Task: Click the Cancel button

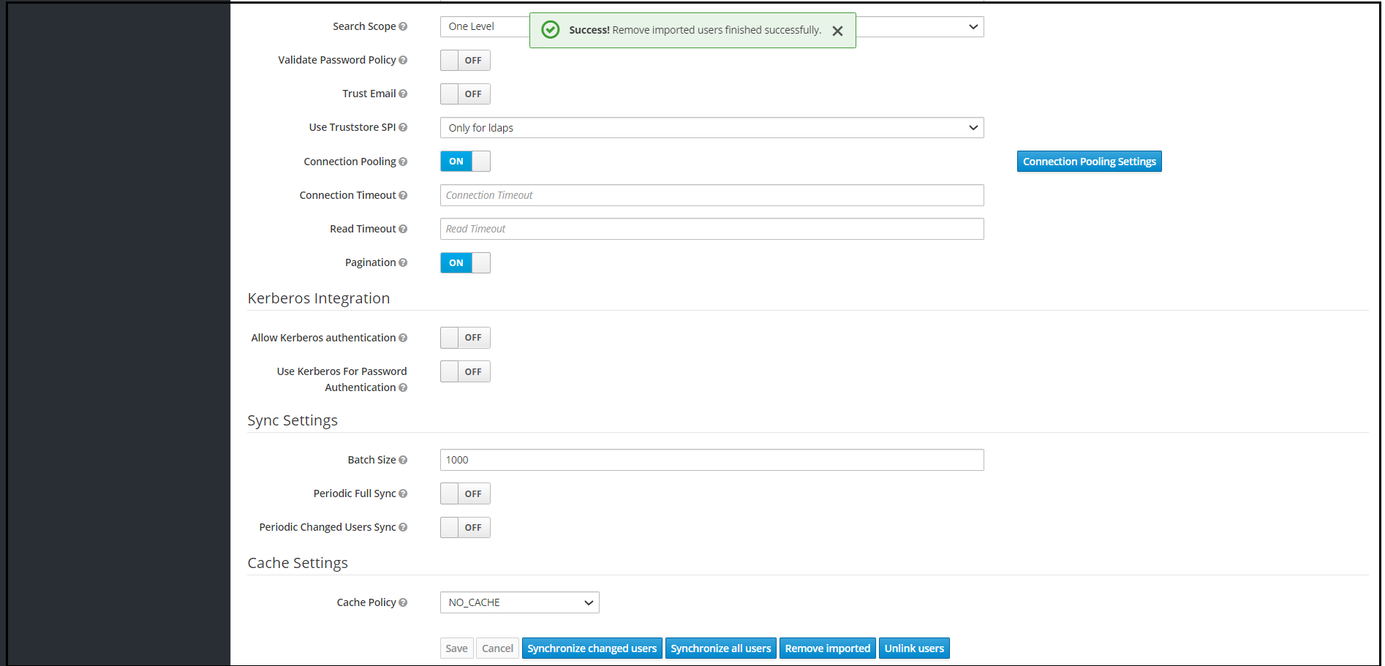Action: 497,648
